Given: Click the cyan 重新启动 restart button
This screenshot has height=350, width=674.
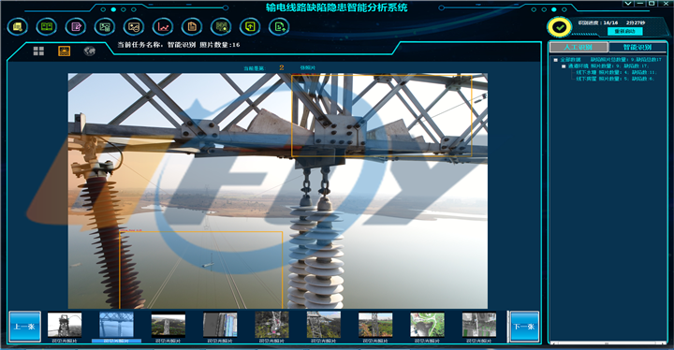Looking at the screenshot, I should pos(625,32).
